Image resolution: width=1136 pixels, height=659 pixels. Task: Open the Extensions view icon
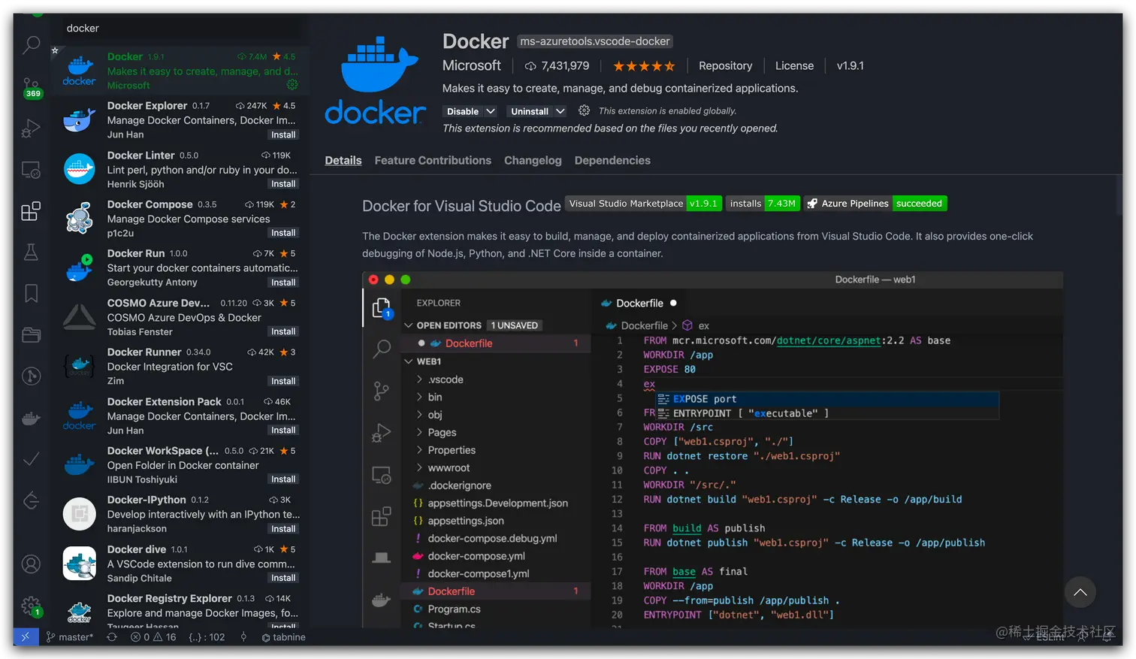(x=30, y=212)
